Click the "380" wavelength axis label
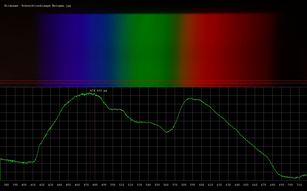 [6, 185]
